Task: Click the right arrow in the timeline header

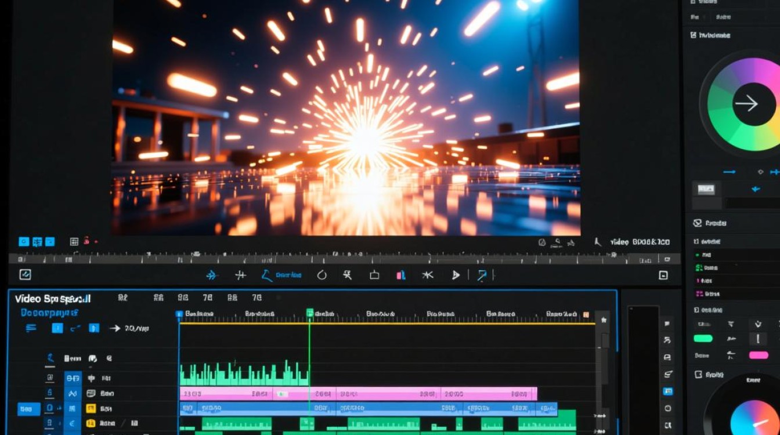Action: click(115, 328)
